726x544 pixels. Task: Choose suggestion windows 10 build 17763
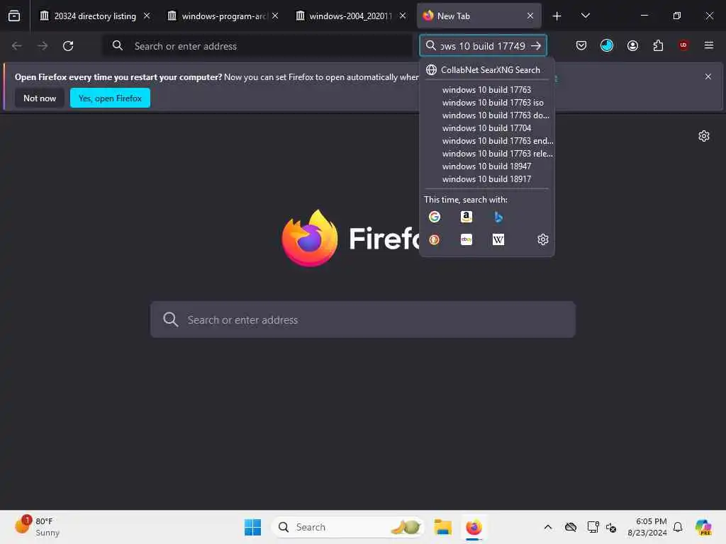(x=486, y=90)
